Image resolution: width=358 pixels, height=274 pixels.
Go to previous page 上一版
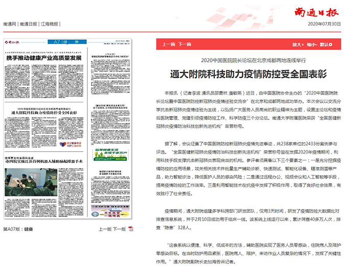pyautogui.click(x=104, y=229)
